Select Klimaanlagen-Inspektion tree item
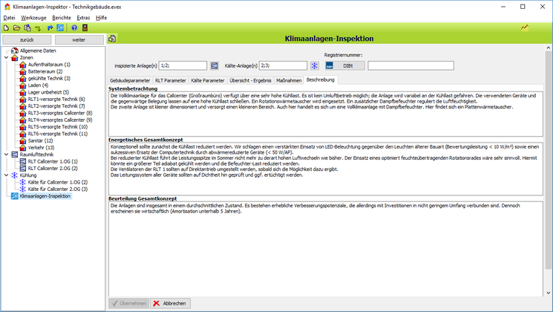The height and width of the screenshot is (312, 553). point(45,196)
